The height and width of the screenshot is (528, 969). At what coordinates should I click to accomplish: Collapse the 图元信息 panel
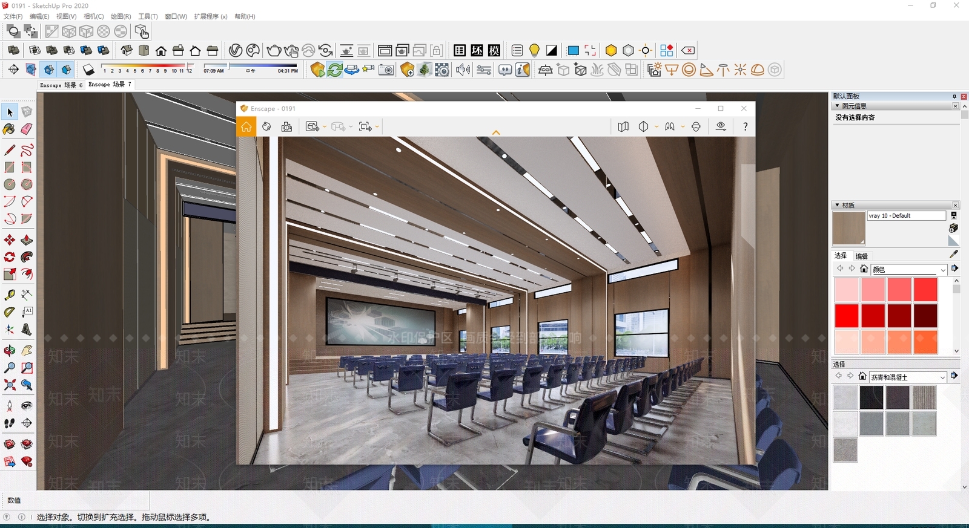[837, 106]
